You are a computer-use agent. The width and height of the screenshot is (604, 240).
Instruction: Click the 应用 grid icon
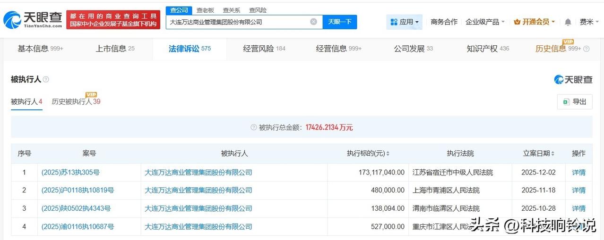394,22
